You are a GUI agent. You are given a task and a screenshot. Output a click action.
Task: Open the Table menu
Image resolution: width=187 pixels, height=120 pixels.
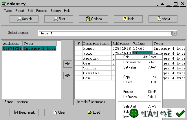click(8, 11)
